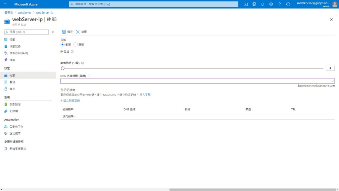Click the Microsoft Azure logo text
The image size is (339, 191).
coord(26,4)
